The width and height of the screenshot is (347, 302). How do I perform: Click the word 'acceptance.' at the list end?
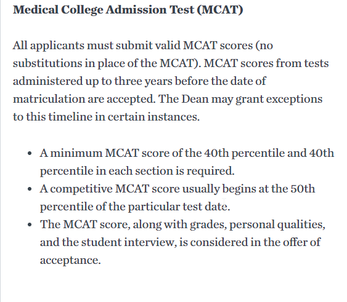click(x=70, y=260)
